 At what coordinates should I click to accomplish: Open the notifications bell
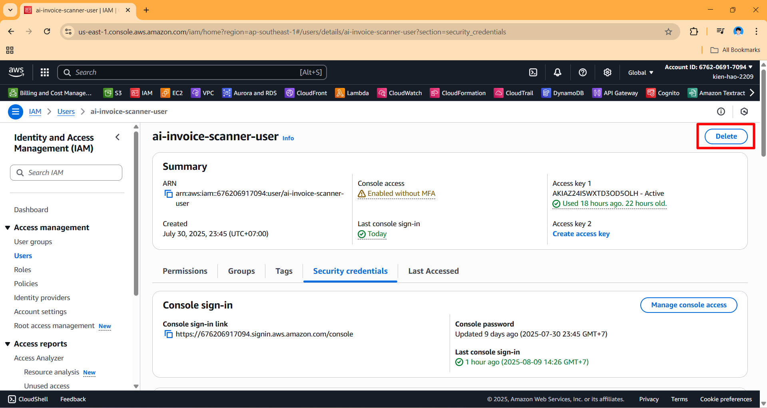point(558,72)
